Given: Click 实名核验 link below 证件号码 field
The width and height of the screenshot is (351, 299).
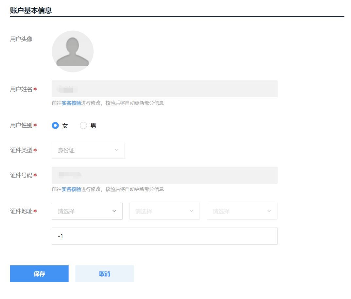Looking at the screenshot, I should coord(71,189).
